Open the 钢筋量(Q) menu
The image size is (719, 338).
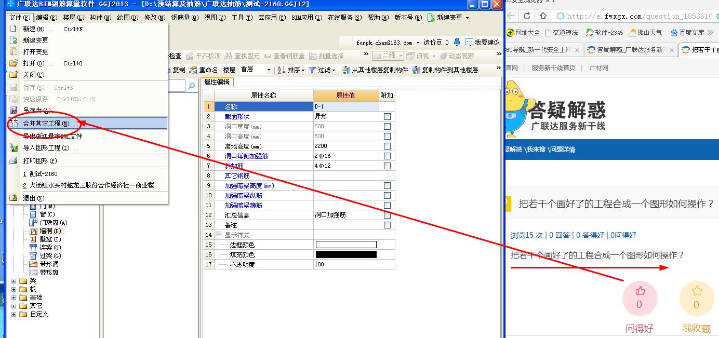[185, 18]
